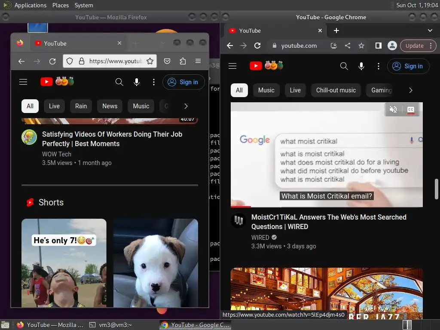Switch to vm3@vm3 terminal taskbar item

coord(111,325)
